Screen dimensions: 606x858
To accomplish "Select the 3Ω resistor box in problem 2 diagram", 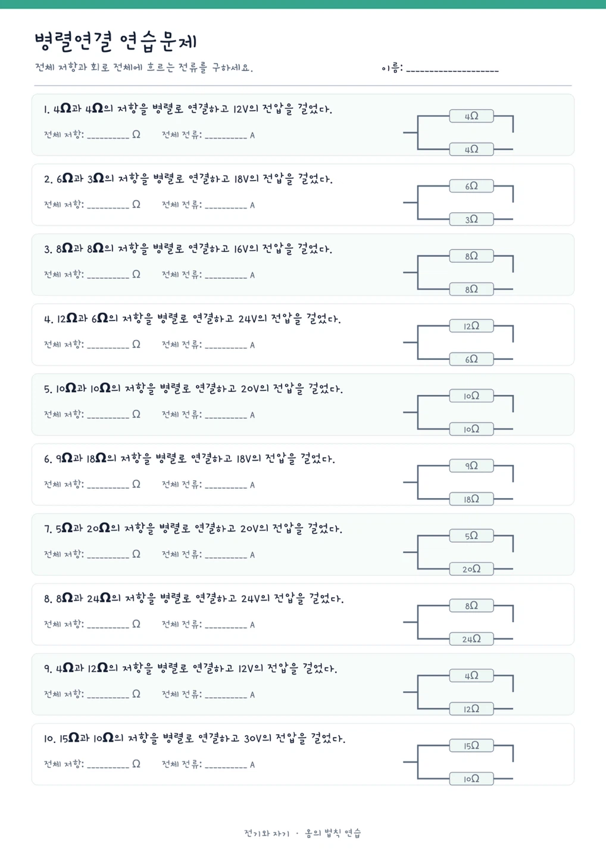I will [471, 219].
